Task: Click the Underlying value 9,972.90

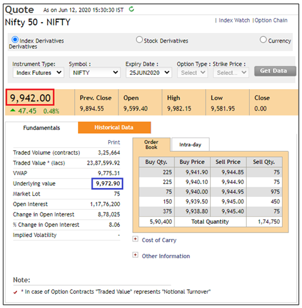Action: pyautogui.click(x=108, y=183)
